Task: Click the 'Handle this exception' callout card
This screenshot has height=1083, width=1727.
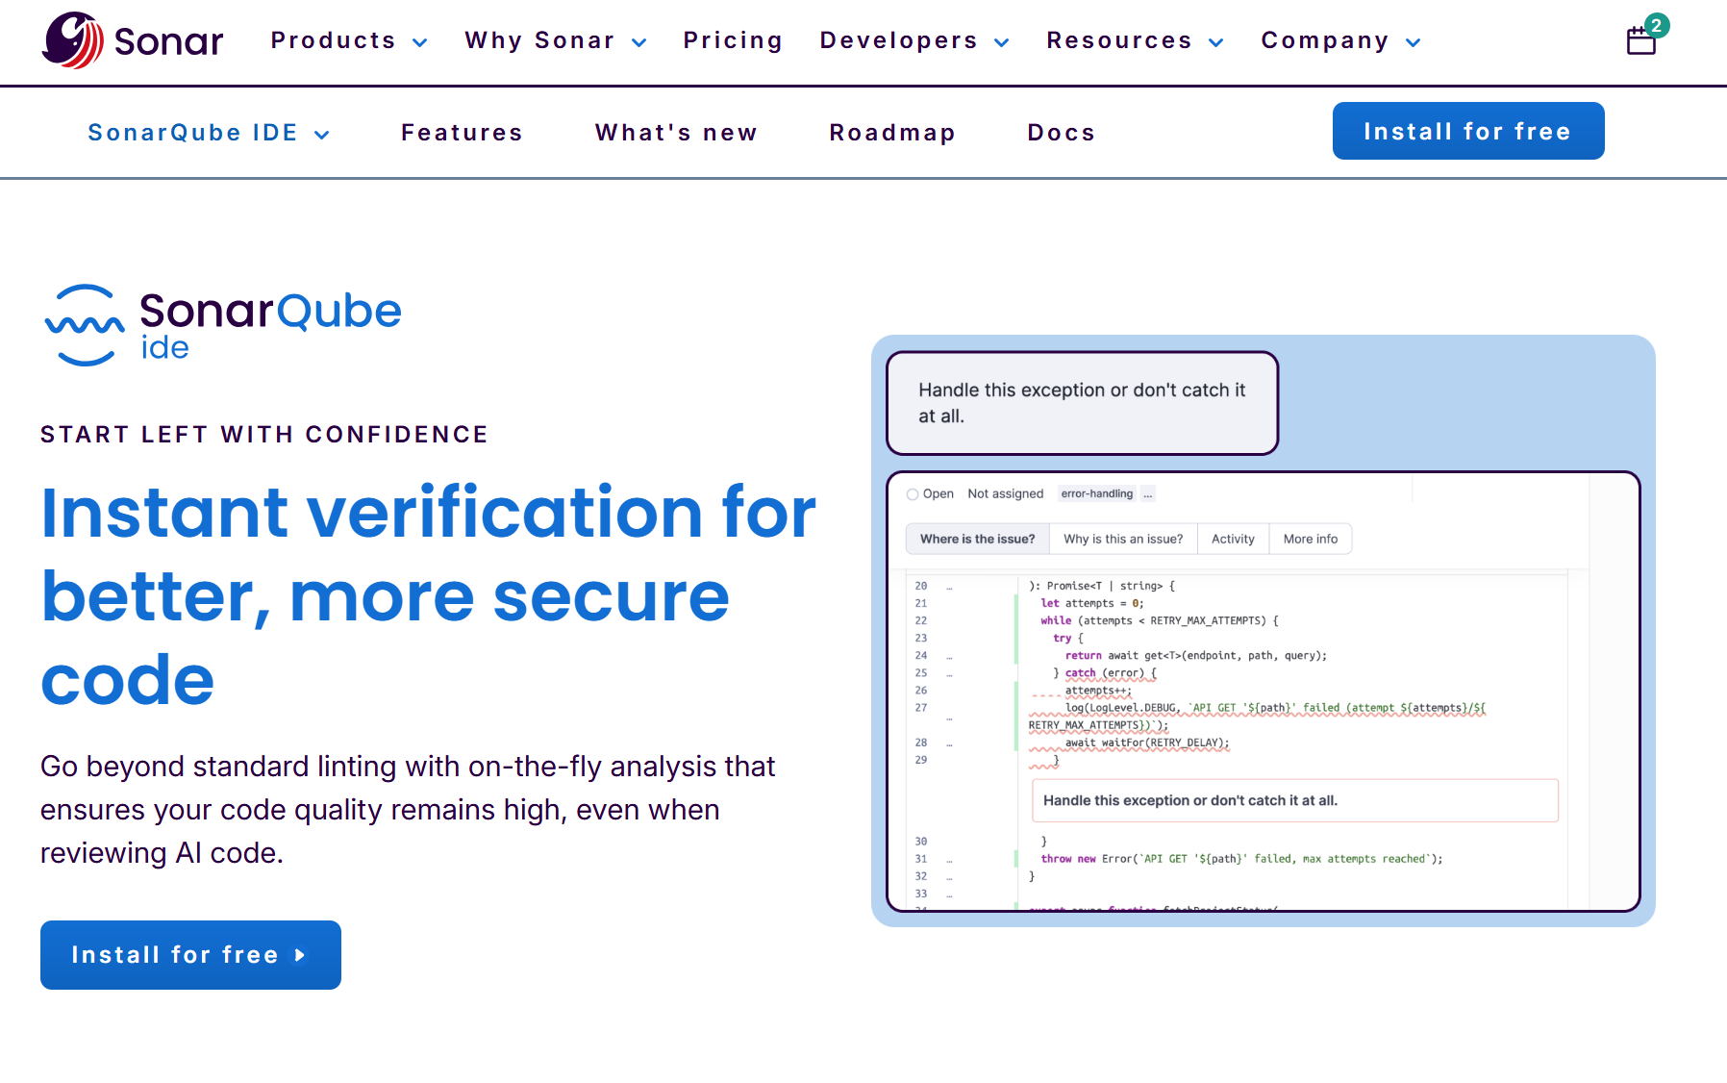Action: [1082, 403]
